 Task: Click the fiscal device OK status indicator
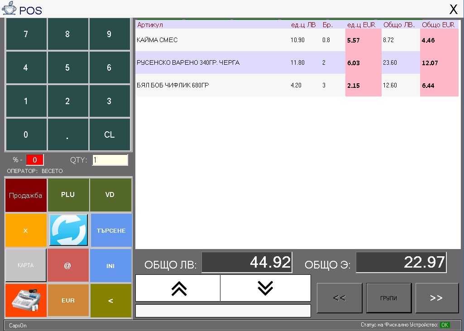(445, 325)
